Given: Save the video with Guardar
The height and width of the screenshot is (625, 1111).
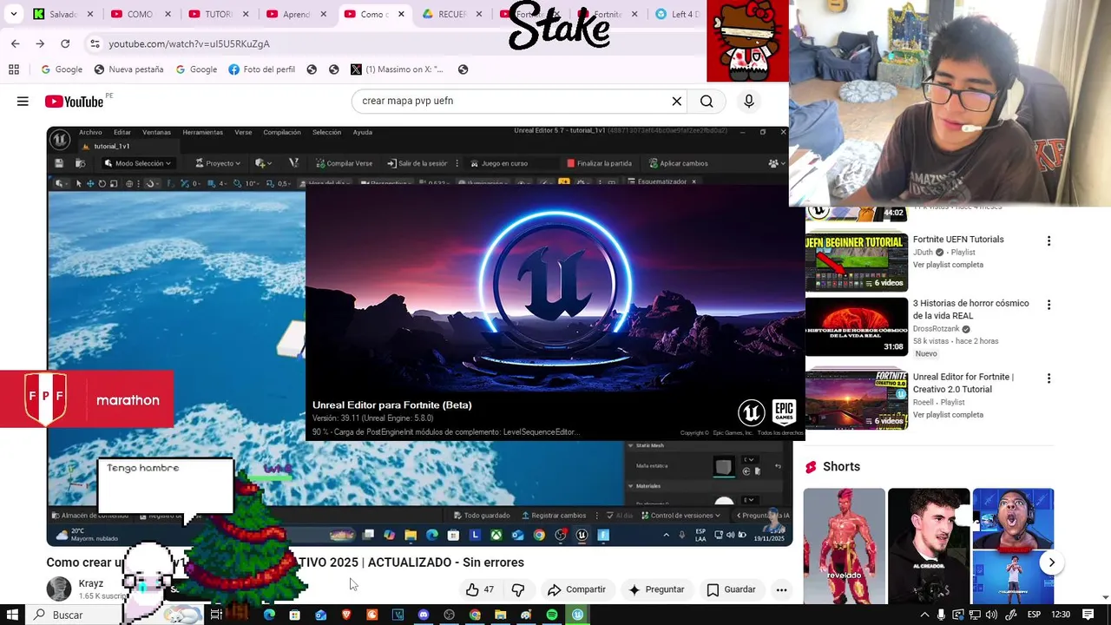Looking at the screenshot, I should pyautogui.click(x=731, y=589).
